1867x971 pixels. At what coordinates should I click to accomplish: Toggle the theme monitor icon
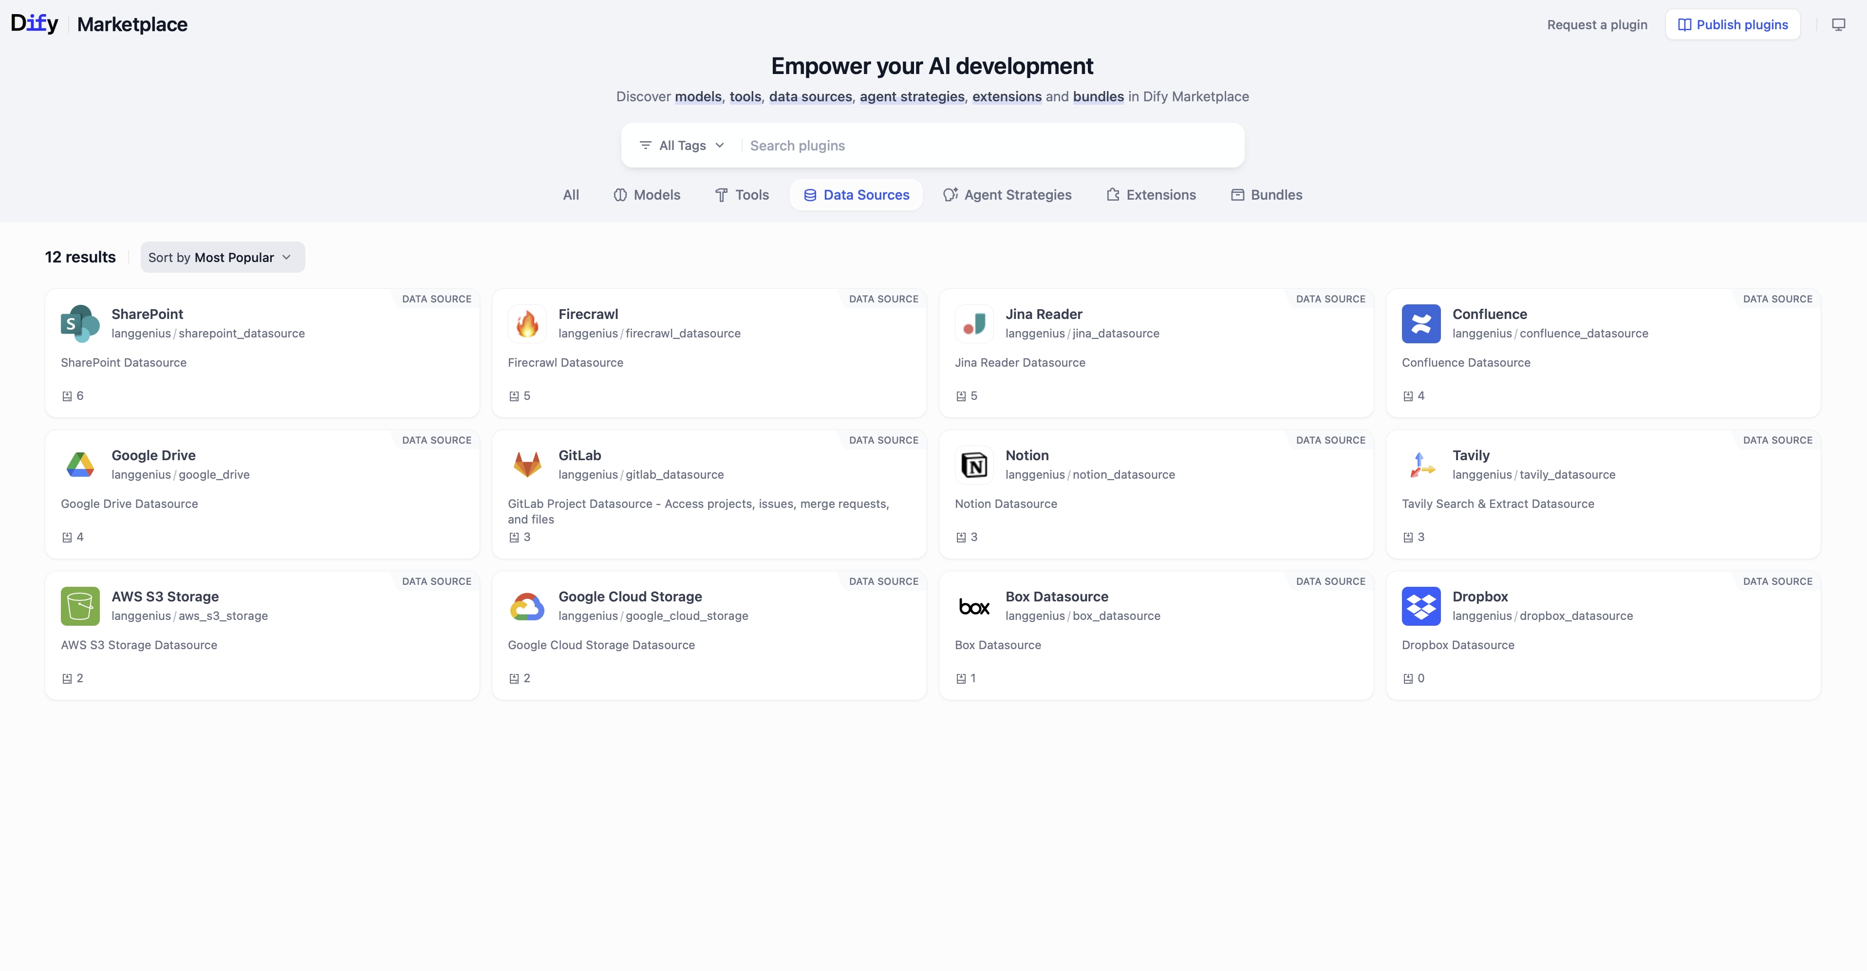[x=1839, y=25]
